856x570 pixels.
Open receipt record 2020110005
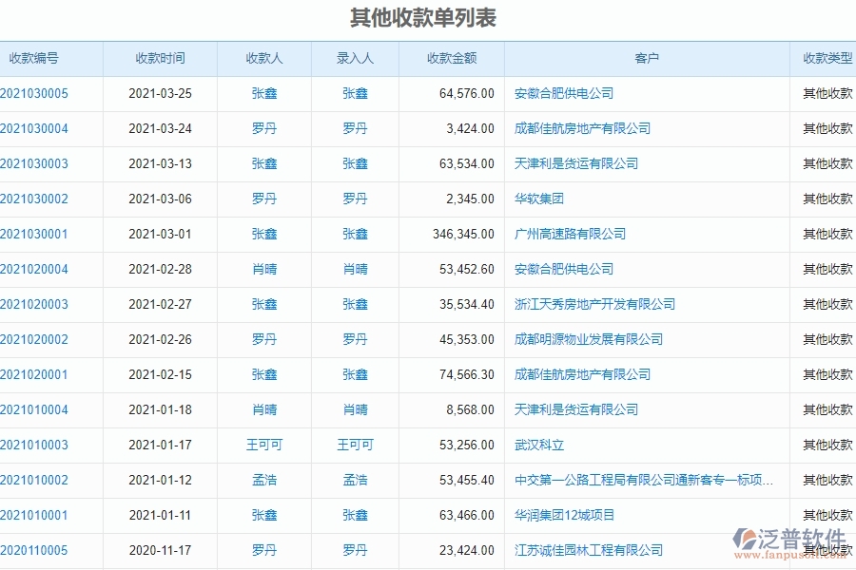(x=31, y=550)
